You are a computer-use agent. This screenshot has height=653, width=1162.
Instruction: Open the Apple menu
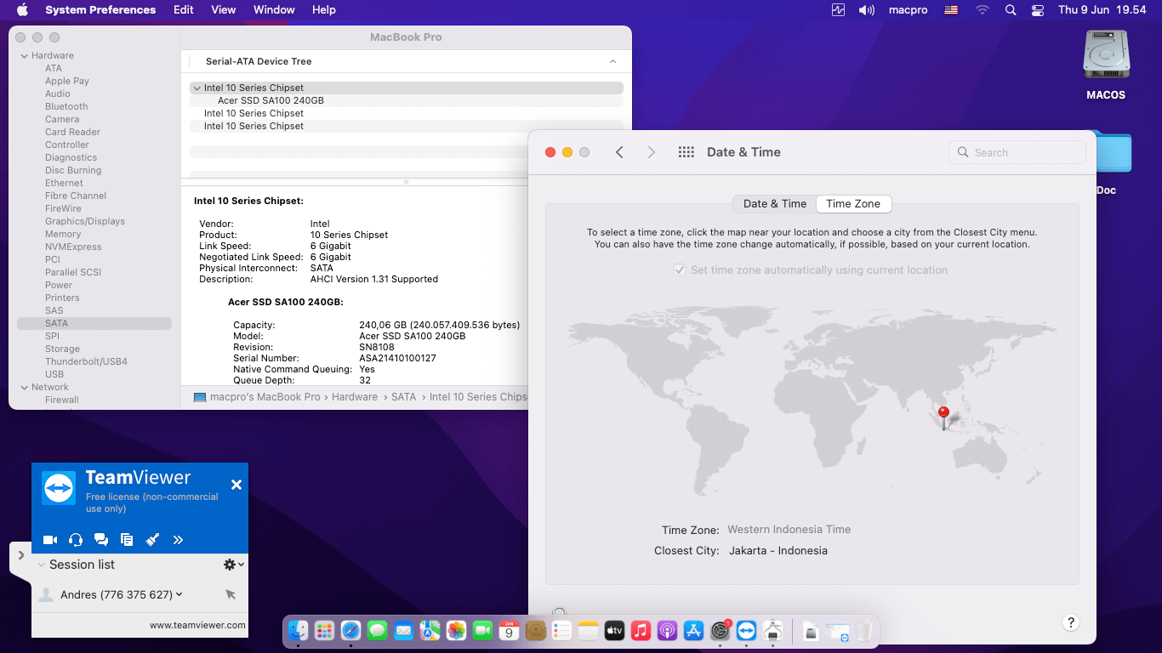tap(23, 10)
